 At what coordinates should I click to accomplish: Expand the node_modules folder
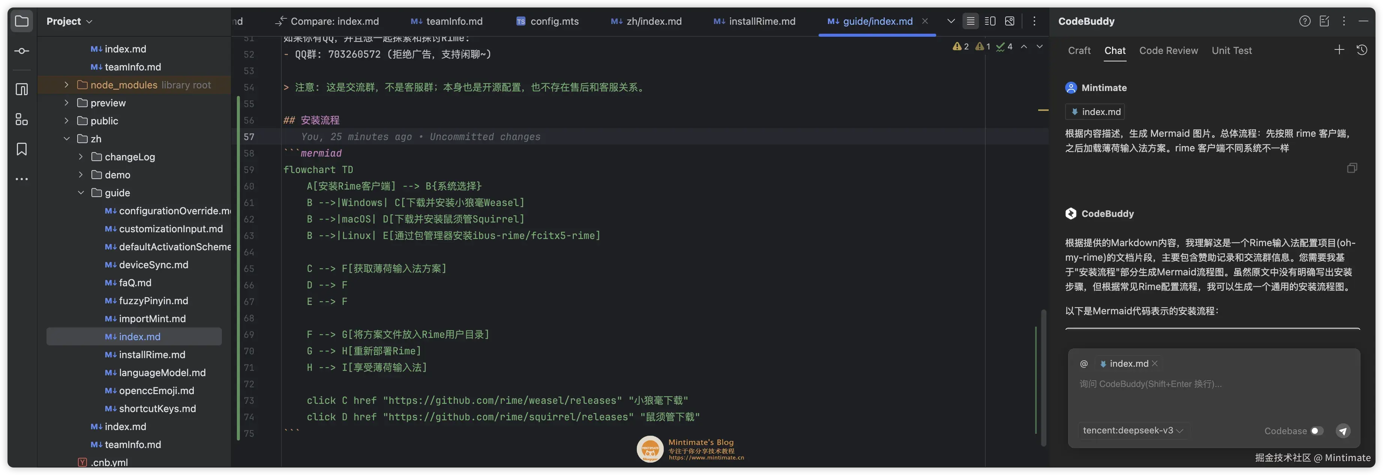point(67,85)
